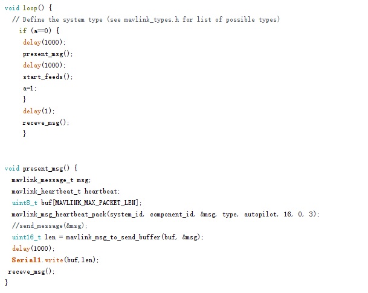
Task: Click present_msg() call inside loop
Action: point(48,54)
